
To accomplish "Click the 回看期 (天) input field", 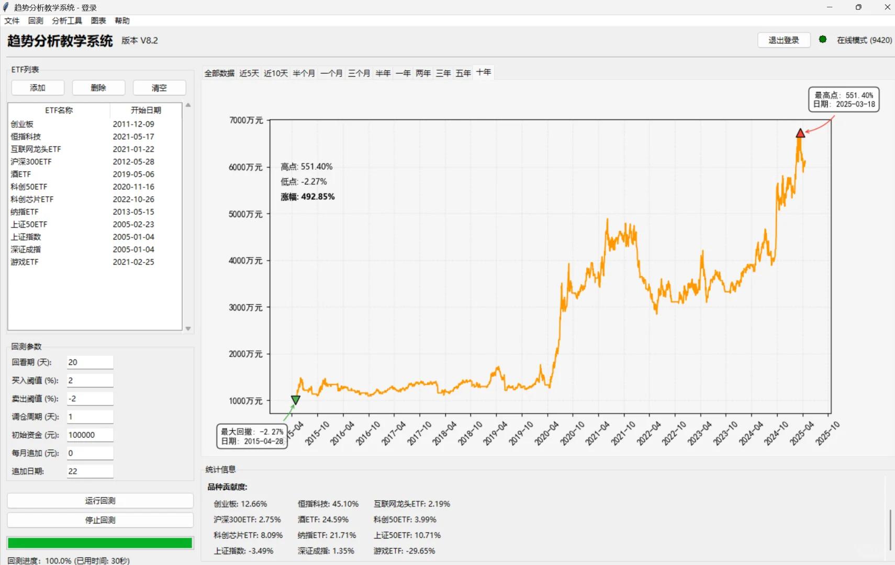I will coord(90,362).
